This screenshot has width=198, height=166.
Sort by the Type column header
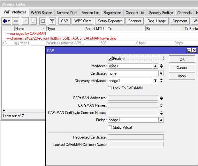(65, 29)
